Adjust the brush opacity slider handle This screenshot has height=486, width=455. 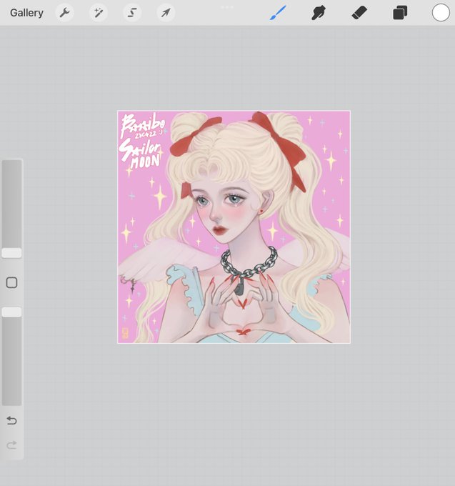click(x=11, y=312)
